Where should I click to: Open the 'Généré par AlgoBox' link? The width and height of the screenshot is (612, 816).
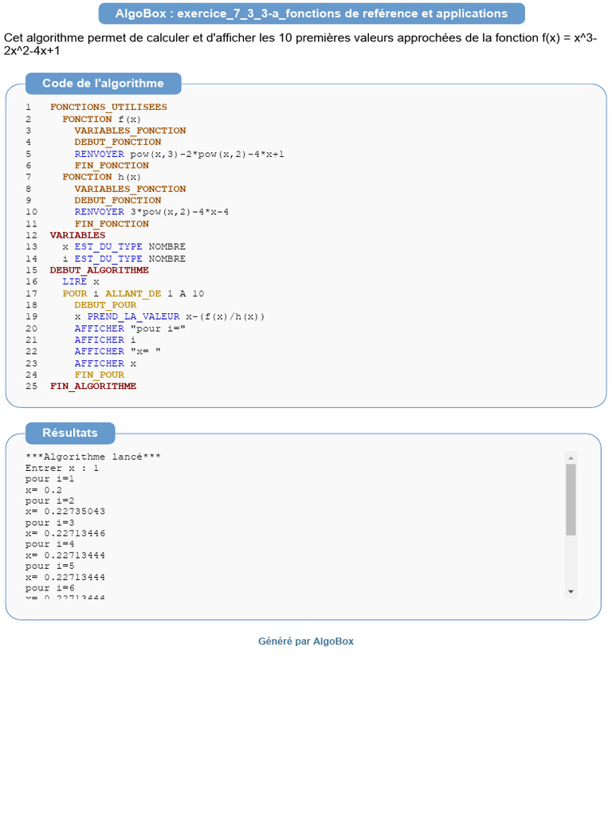pos(306,641)
